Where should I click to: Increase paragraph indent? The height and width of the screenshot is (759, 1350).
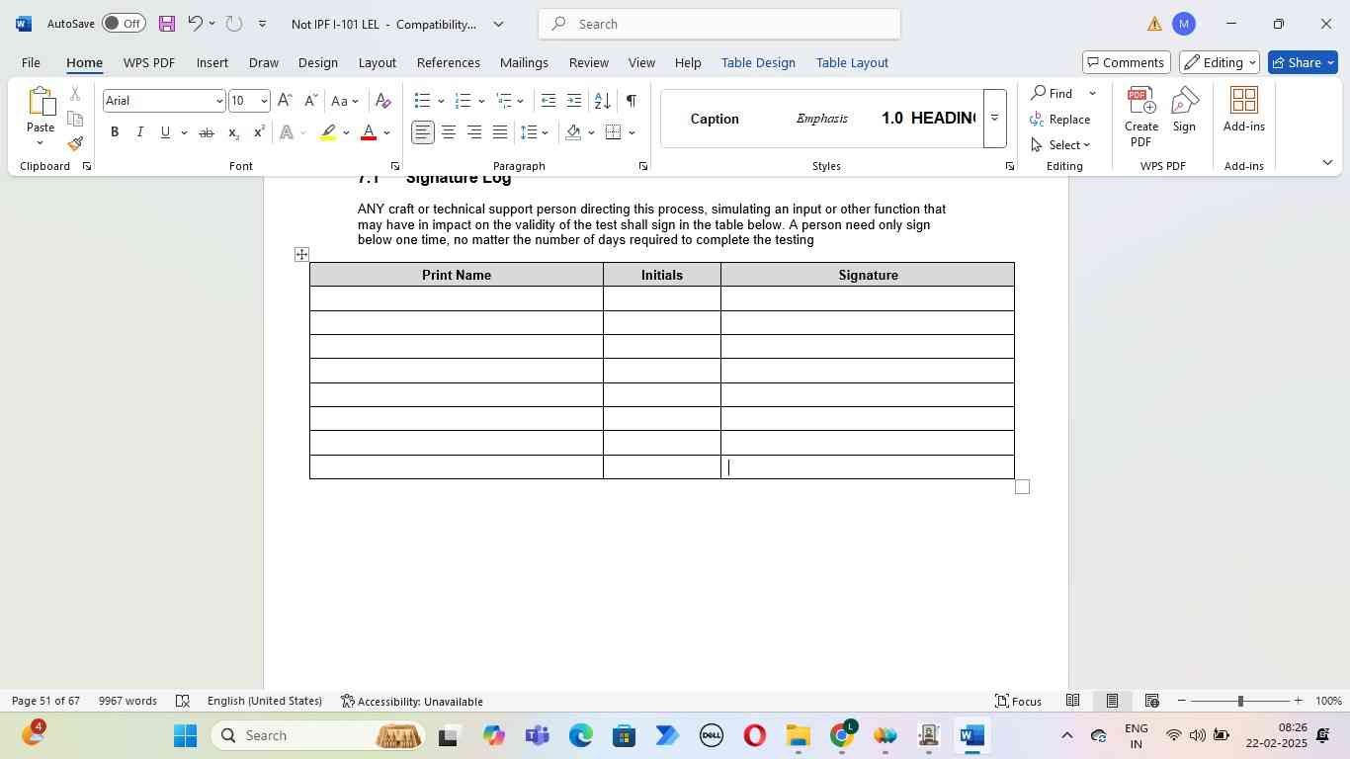pyautogui.click(x=574, y=101)
